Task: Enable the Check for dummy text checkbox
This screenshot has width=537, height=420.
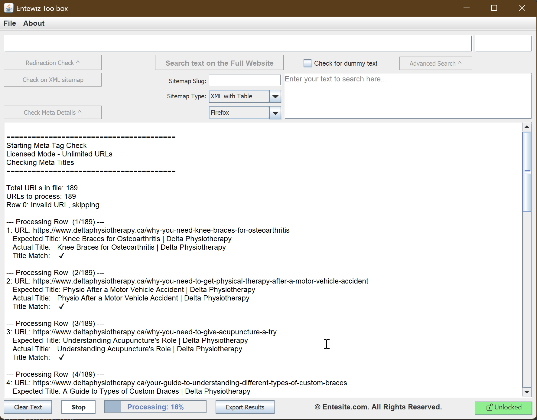Action: (x=307, y=63)
